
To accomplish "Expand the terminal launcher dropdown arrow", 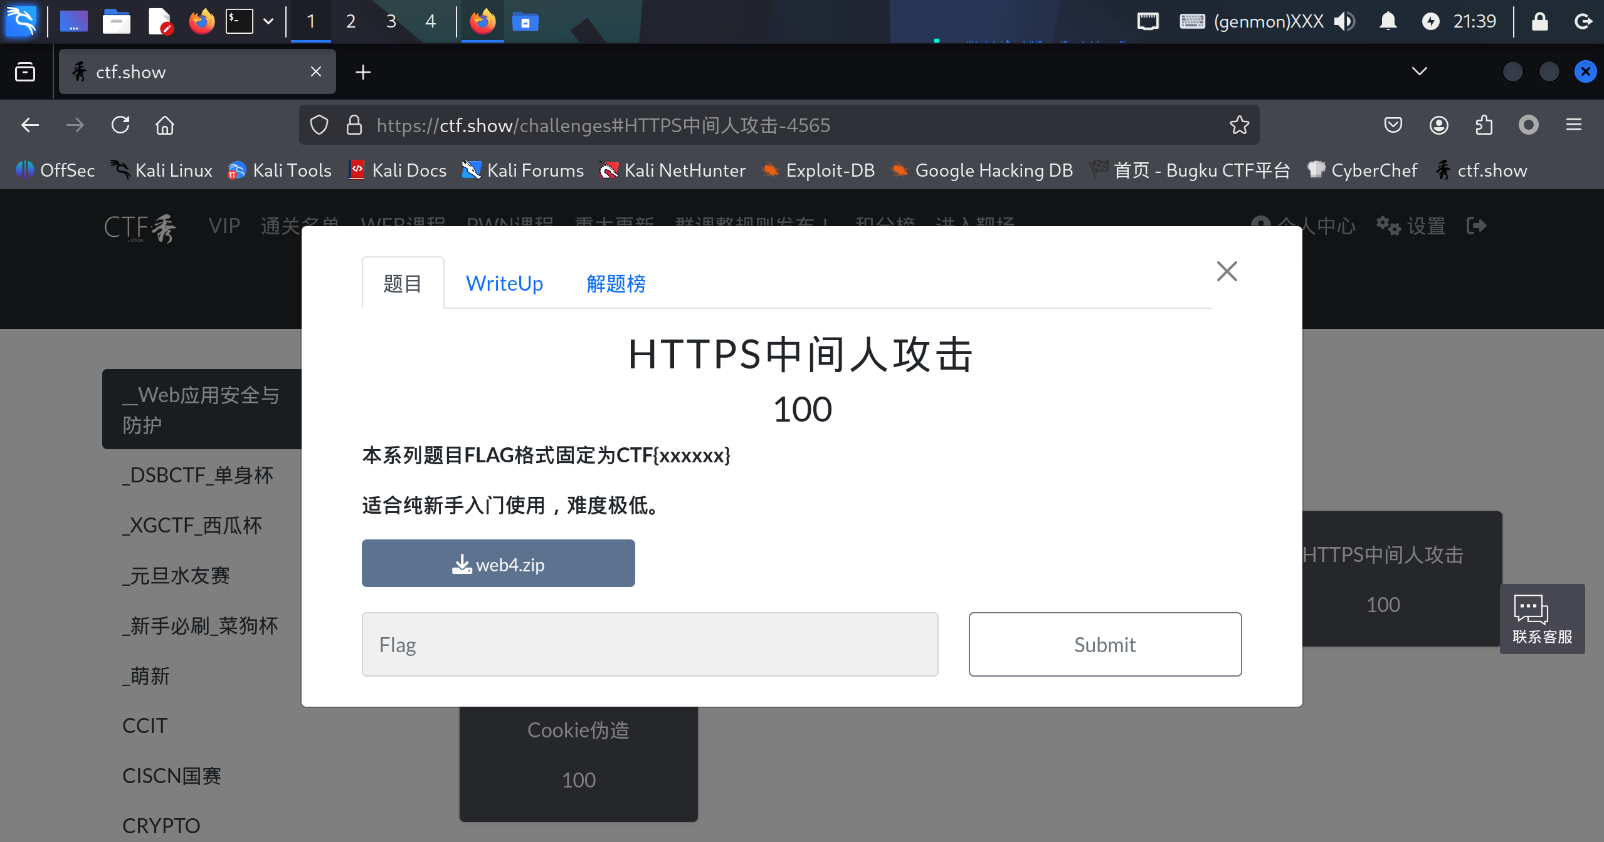I will [x=268, y=22].
